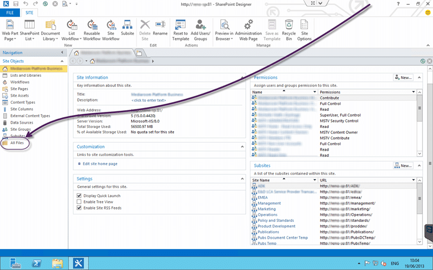Create a new Subsite from the ribbon
Image resolution: width=433 pixels, height=270 pixels.
(127, 28)
